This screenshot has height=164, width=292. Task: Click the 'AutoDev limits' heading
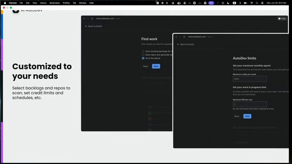click(x=245, y=58)
